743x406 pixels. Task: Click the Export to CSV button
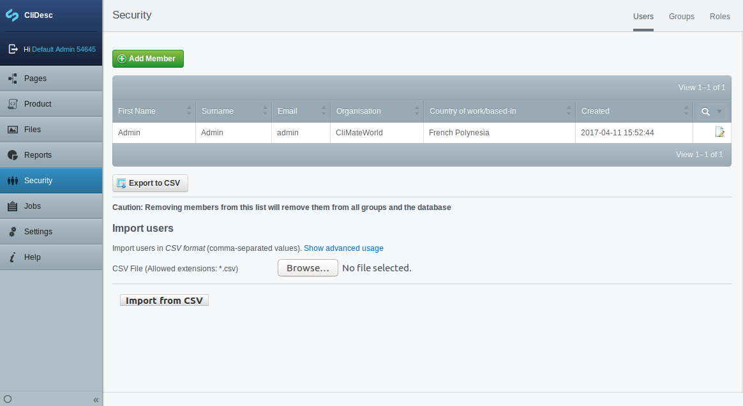(x=150, y=183)
